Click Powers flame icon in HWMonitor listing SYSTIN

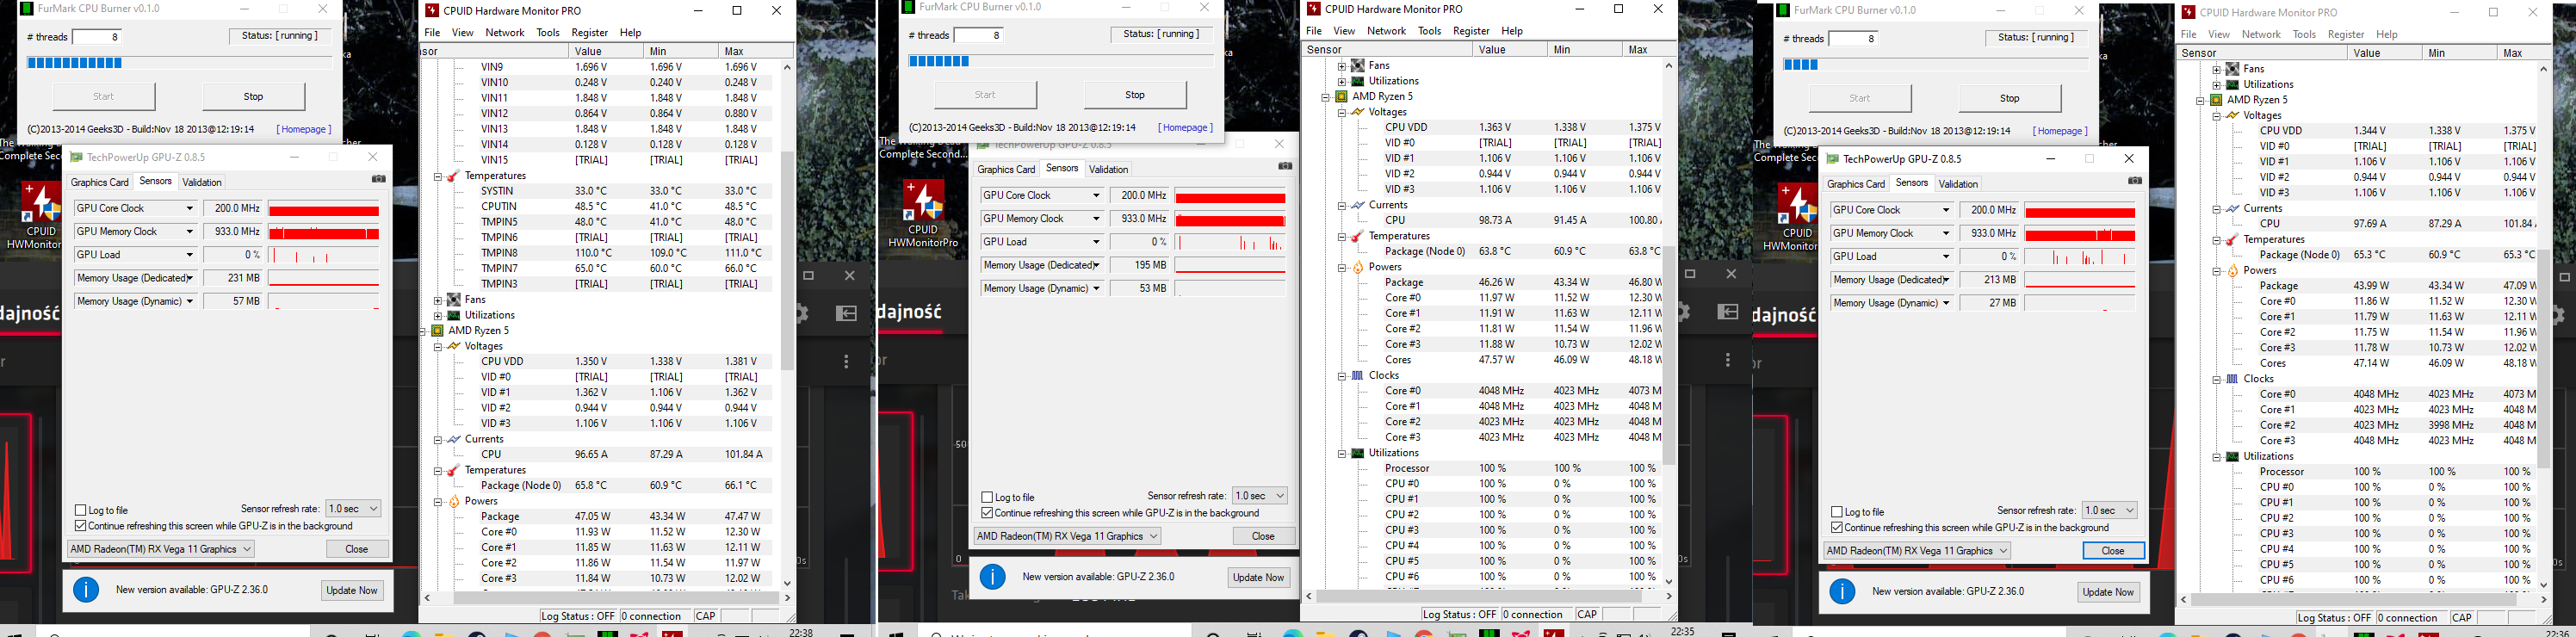(x=453, y=501)
